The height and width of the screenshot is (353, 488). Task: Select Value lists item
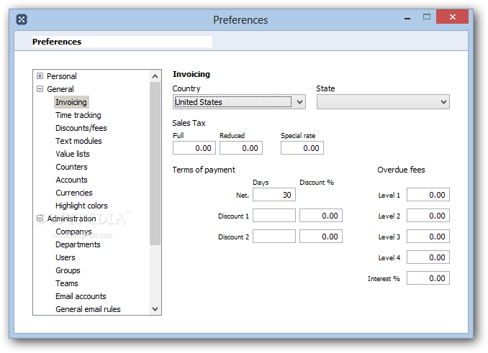(x=73, y=154)
